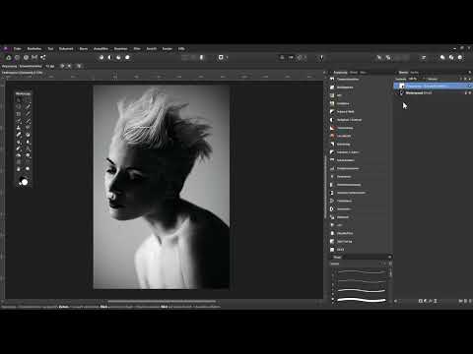Choose the HSL adjustment entry

coord(339,95)
